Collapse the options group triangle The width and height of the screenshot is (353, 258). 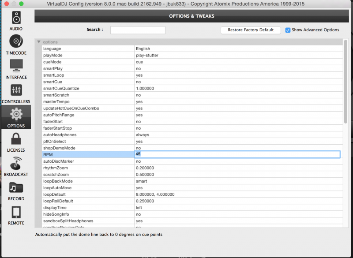[x=39, y=42]
